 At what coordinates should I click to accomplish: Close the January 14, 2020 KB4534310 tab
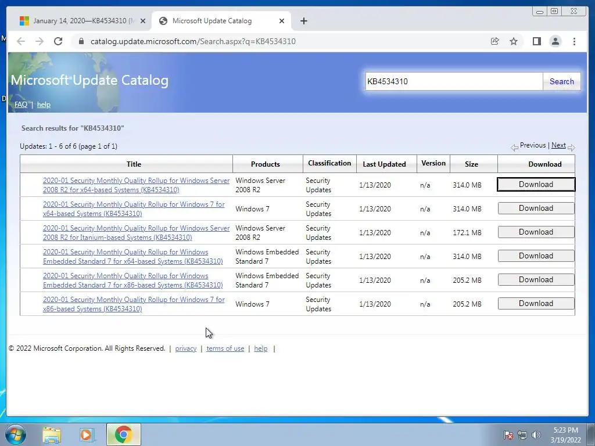click(143, 21)
